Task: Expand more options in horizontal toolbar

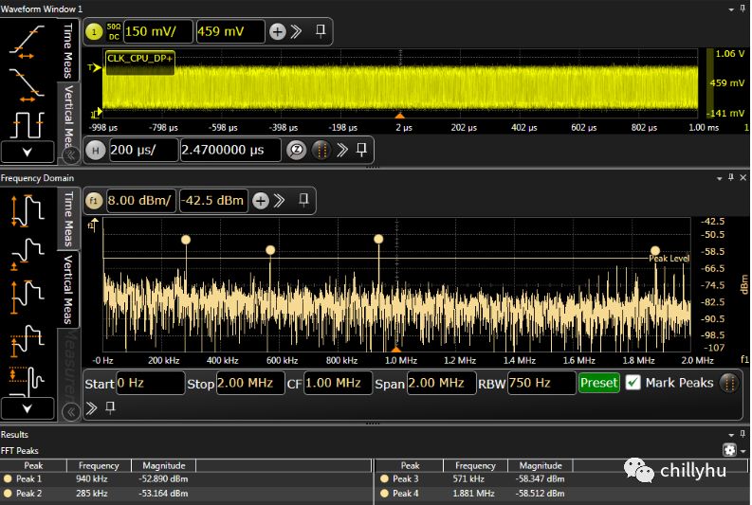Action: click(342, 150)
